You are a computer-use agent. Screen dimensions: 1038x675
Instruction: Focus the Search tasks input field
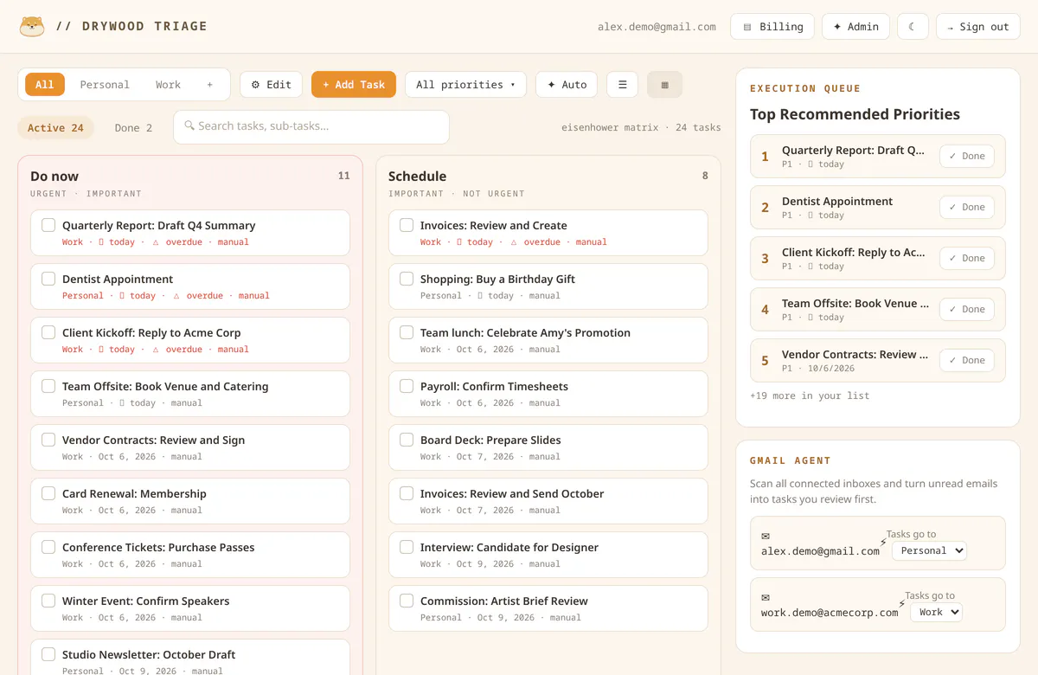point(311,126)
